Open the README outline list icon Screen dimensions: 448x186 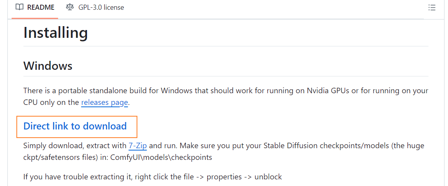[432, 7]
